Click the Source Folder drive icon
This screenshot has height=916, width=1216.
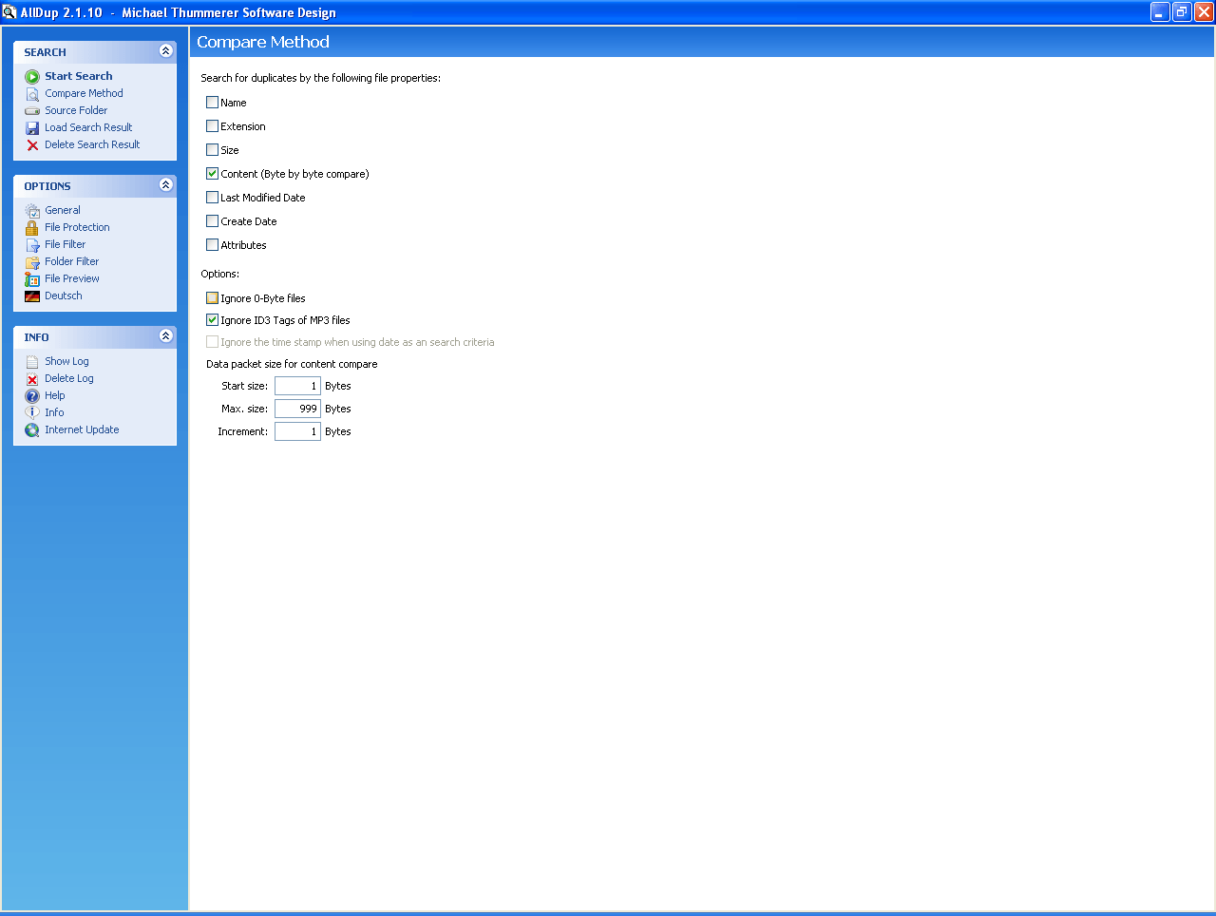(x=32, y=110)
